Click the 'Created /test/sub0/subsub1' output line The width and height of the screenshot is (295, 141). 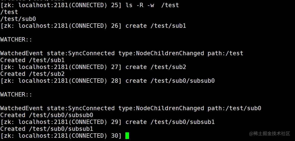click(46, 129)
